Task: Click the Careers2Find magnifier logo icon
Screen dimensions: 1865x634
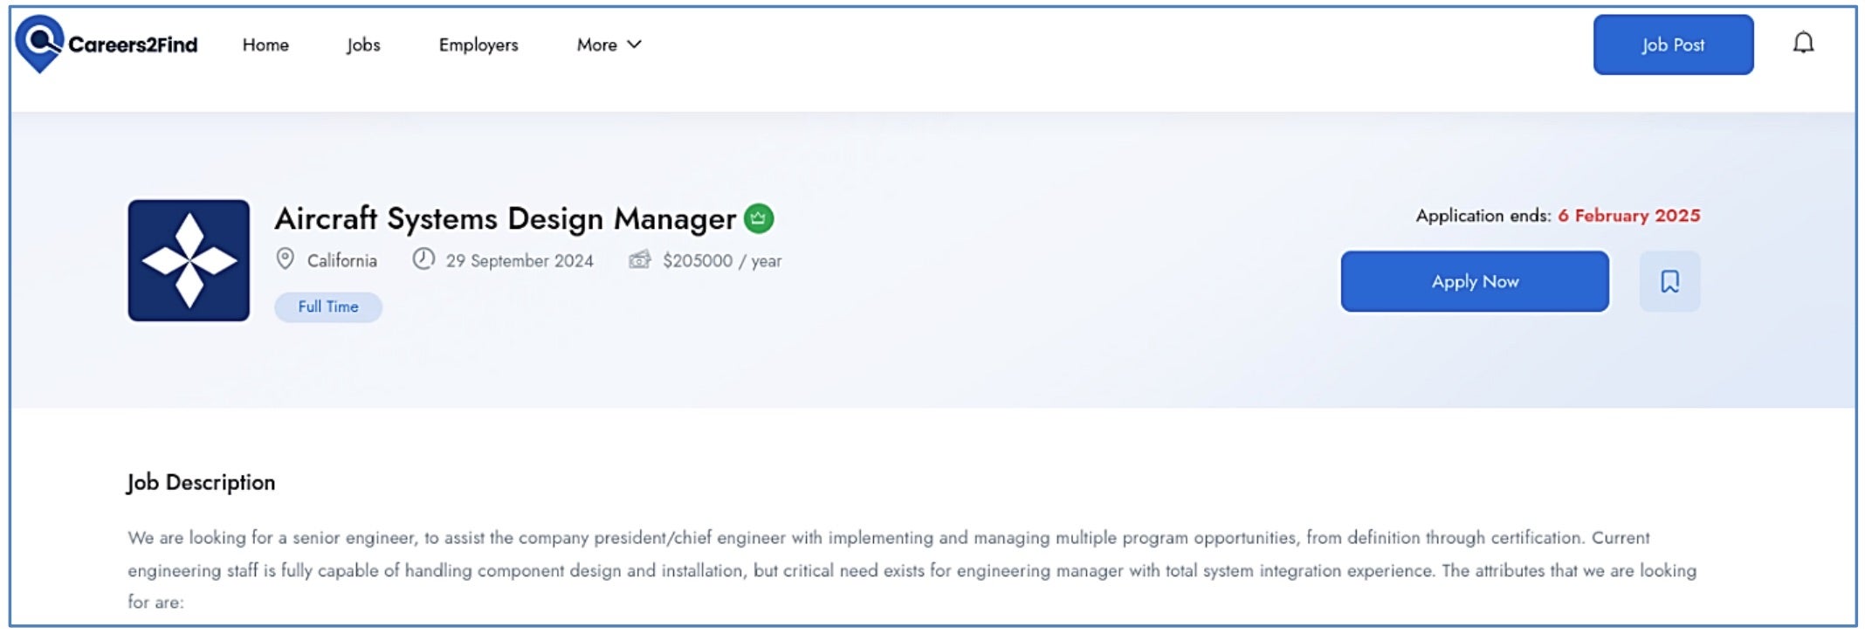Action: pyautogui.click(x=40, y=43)
